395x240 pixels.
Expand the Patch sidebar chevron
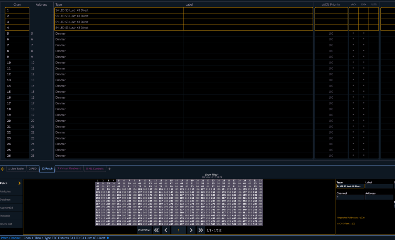coord(19,183)
